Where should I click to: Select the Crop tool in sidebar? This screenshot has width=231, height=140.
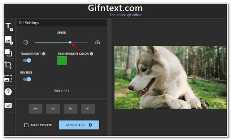(x=8, y=65)
